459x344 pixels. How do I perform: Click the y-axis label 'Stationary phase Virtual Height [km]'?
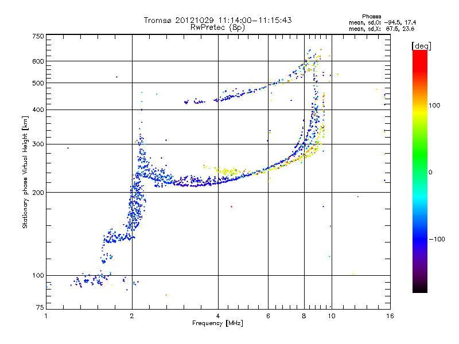pos(25,173)
